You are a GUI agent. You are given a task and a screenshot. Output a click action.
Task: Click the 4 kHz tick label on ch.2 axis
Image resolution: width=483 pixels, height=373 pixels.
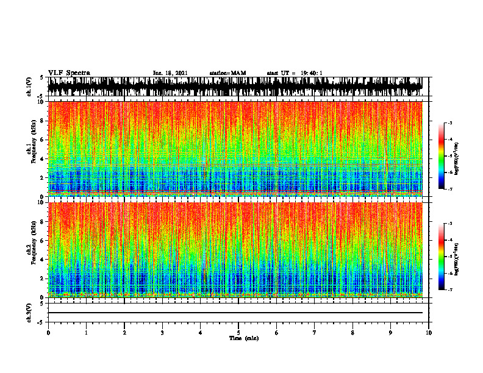point(43,260)
